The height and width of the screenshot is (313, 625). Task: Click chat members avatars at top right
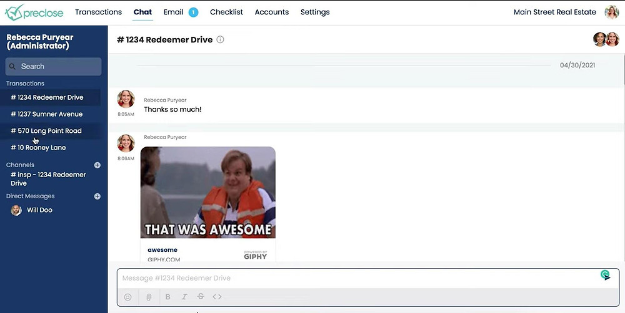[x=606, y=39]
